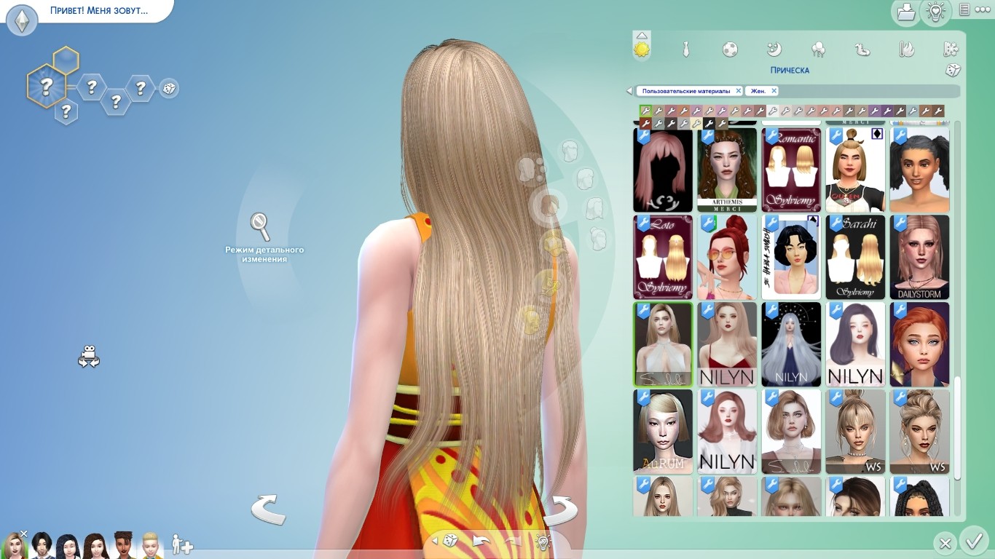The image size is (995, 559).
Task: Collapse the filter bar left arrow
Action: click(629, 91)
